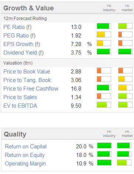This screenshot has width=134, height=174.
Task: Open the Return on Capital link
Action: [x=26, y=147]
